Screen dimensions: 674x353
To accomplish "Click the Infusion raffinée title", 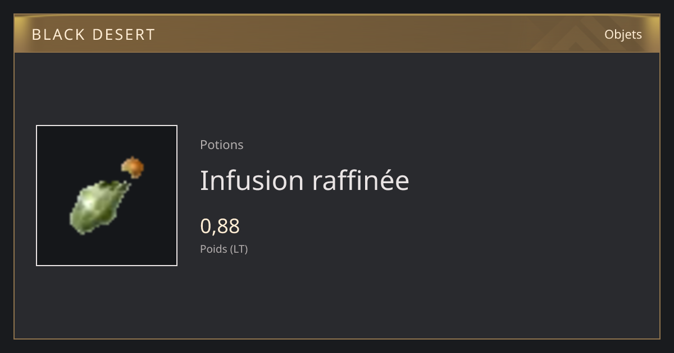I will pyautogui.click(x=304, y=180).
